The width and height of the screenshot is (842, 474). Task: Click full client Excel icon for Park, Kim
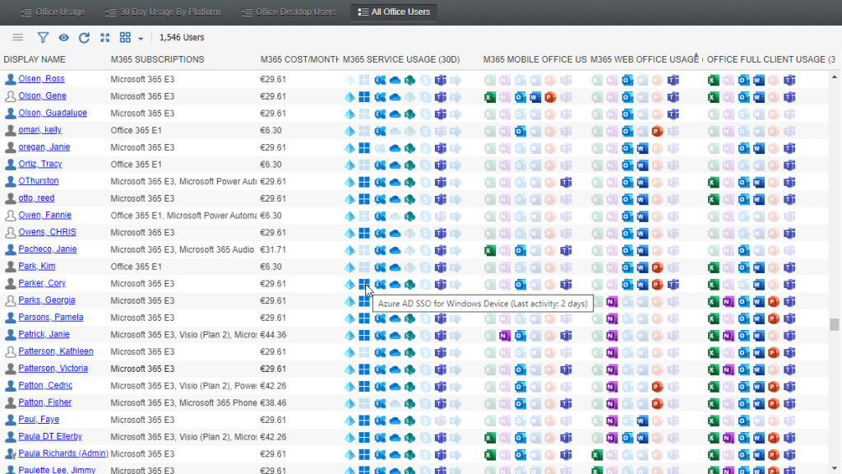(x=713, y=267)
